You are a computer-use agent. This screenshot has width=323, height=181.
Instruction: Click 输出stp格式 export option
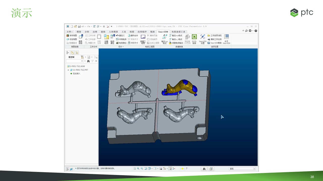tap(176, 35)
